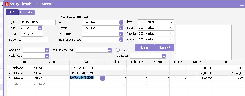Switch to the Detaylar tab
The width and height of the screenshot is (245, 96).
pyautogui.click(x=27, y=12)
